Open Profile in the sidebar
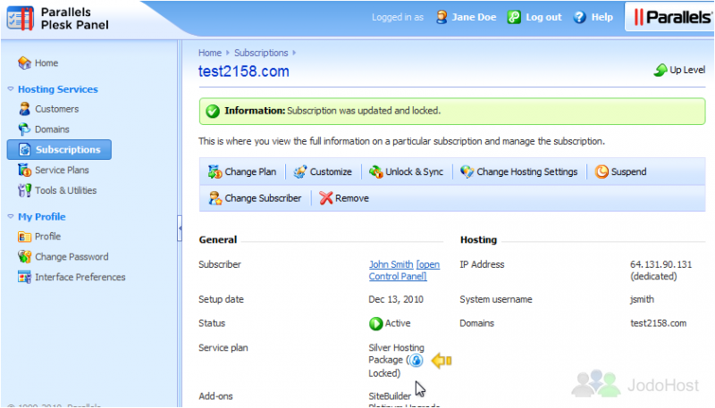715x408 pixels. click(48, 237)
